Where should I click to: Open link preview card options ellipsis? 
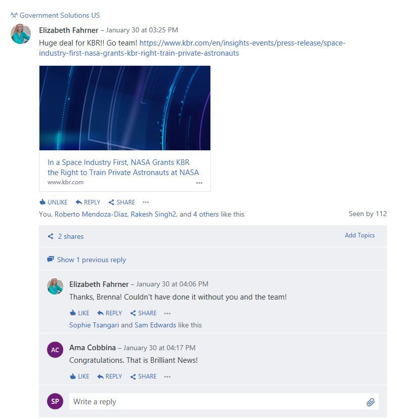(x=199, y=183)
